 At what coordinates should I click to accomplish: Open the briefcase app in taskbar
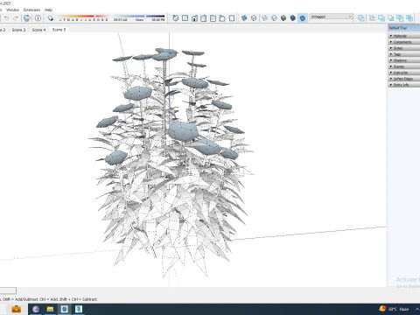click(x=16, y=309)
